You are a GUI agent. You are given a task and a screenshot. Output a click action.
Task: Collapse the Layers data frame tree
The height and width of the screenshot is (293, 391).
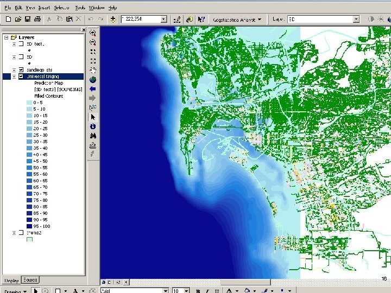click(7, 37)
